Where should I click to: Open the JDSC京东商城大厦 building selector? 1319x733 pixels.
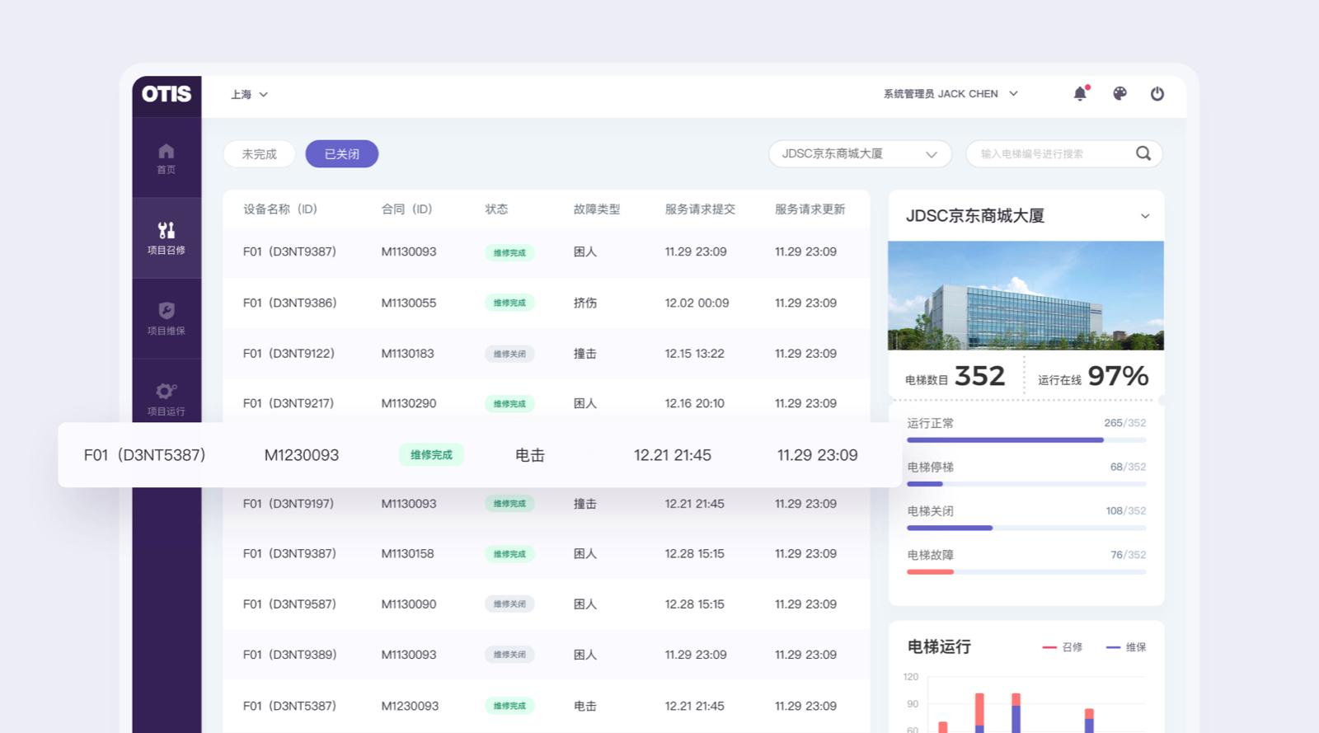click(860, 154)
